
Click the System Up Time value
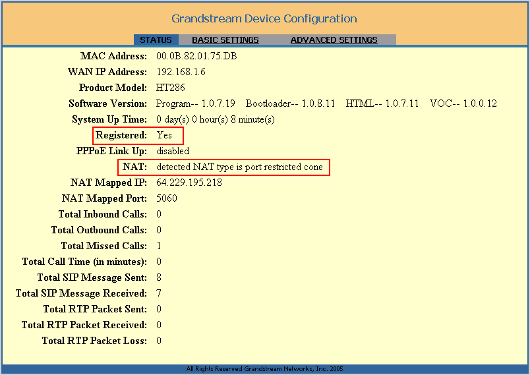[x=216, y=119]
